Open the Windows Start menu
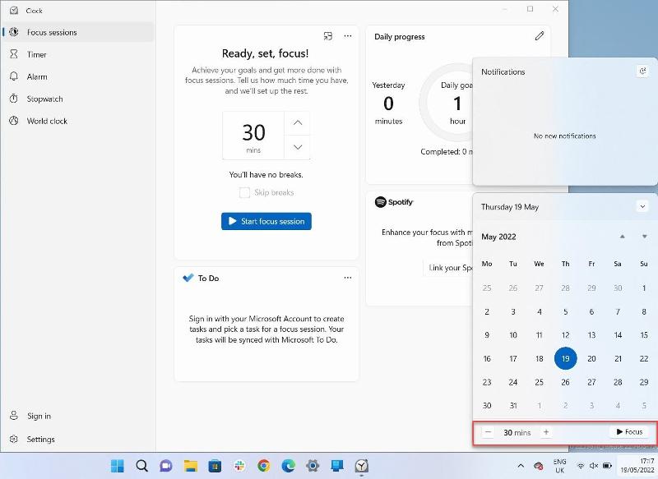 [117, 466]
